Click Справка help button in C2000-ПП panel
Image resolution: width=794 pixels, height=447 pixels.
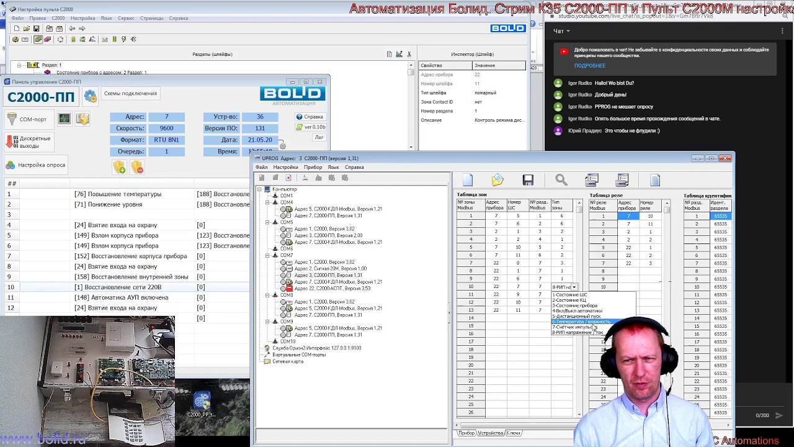pyautogui.click(x=310, y=117)
